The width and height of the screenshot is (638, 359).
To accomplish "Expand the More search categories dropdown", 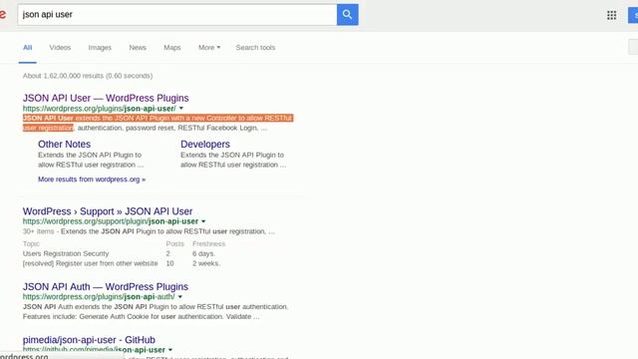I will [x=209, y=48].
